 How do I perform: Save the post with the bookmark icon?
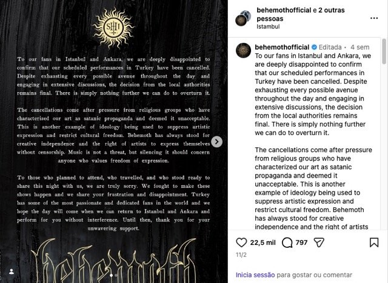click(x=375, y=242)
